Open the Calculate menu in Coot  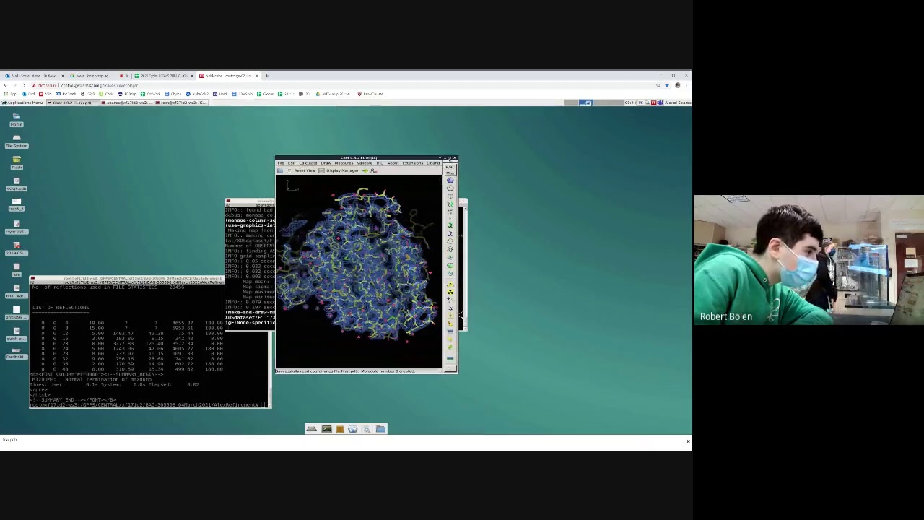click(308, 163)
